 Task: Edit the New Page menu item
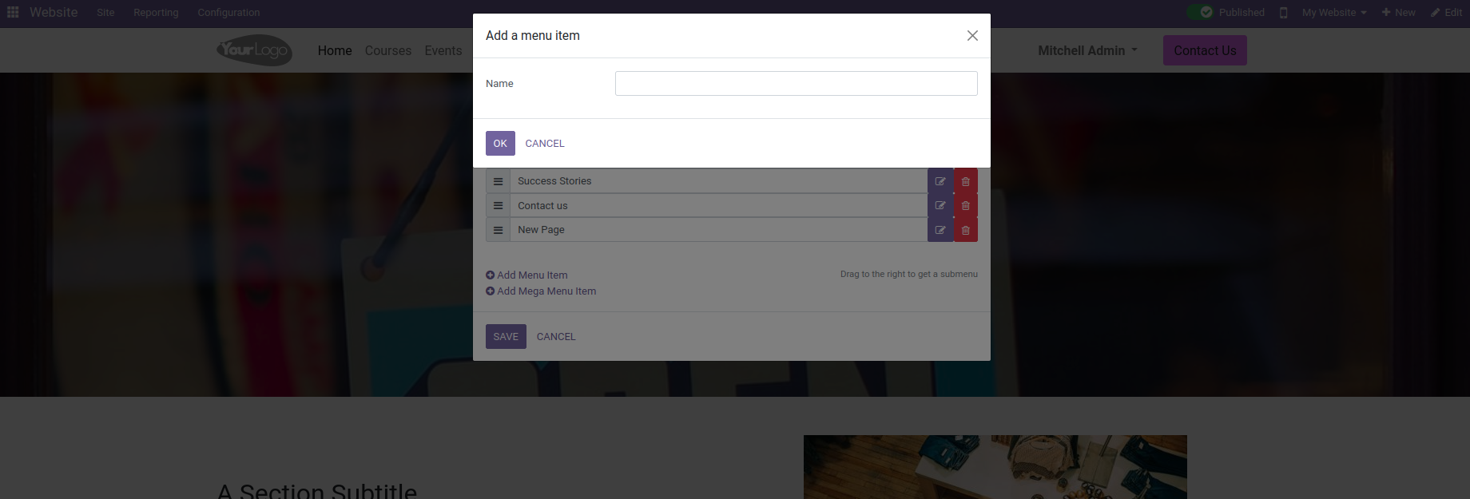coord(940,230)
